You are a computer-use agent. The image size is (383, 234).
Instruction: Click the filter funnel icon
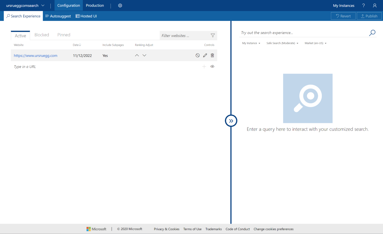(x=213, y=36)
